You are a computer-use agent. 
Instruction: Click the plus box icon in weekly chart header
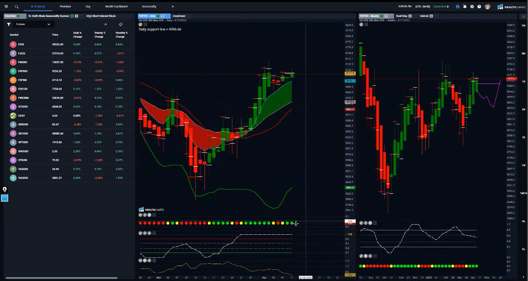366,24
